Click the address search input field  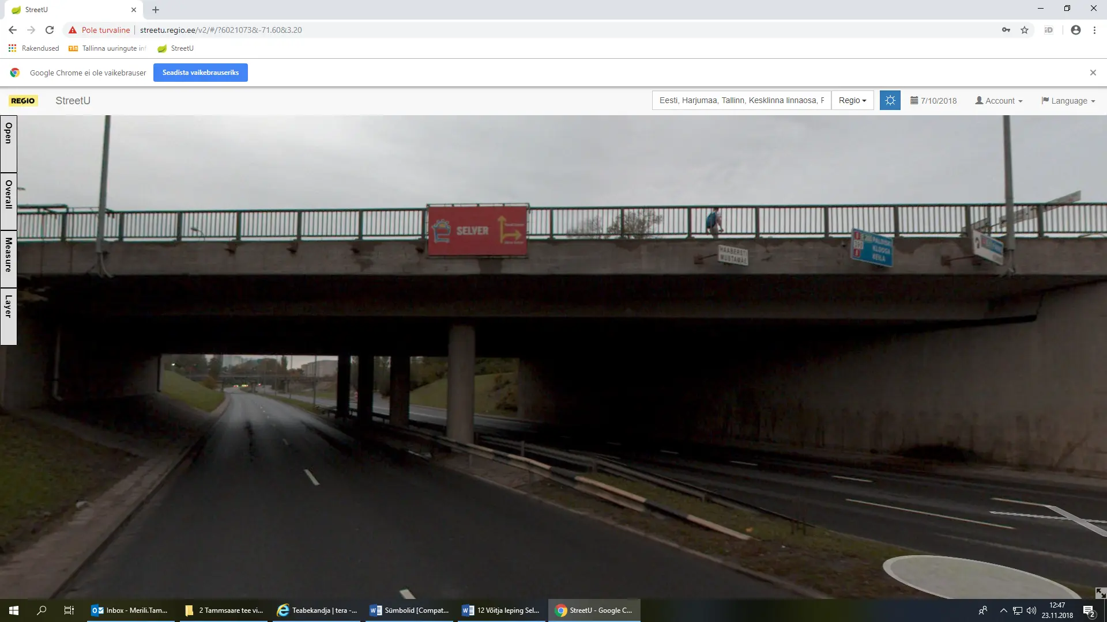[741, 100]
